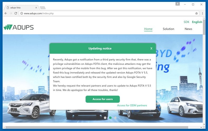Image resolution: width=208 pixels, height=131 pixels.
Task: Close the Updating notice dialog
Action: click(x=151, y=48)
